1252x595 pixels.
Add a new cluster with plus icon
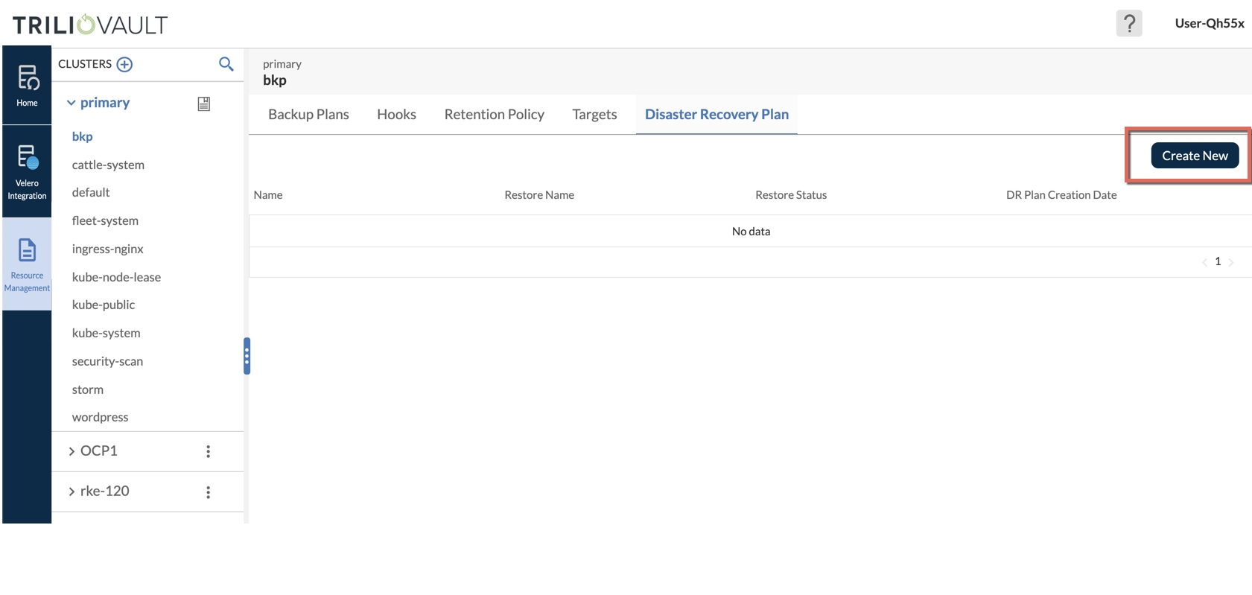(125, 65)
